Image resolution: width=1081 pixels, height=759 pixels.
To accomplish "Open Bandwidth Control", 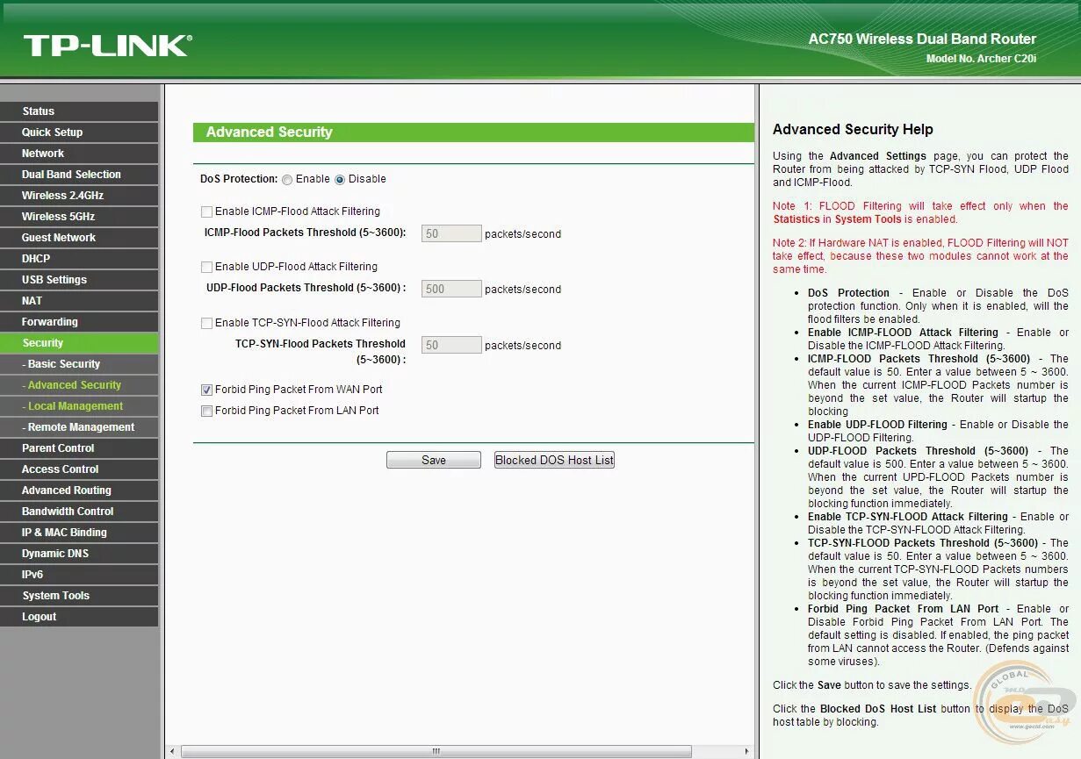I will [x=79, y=512].
